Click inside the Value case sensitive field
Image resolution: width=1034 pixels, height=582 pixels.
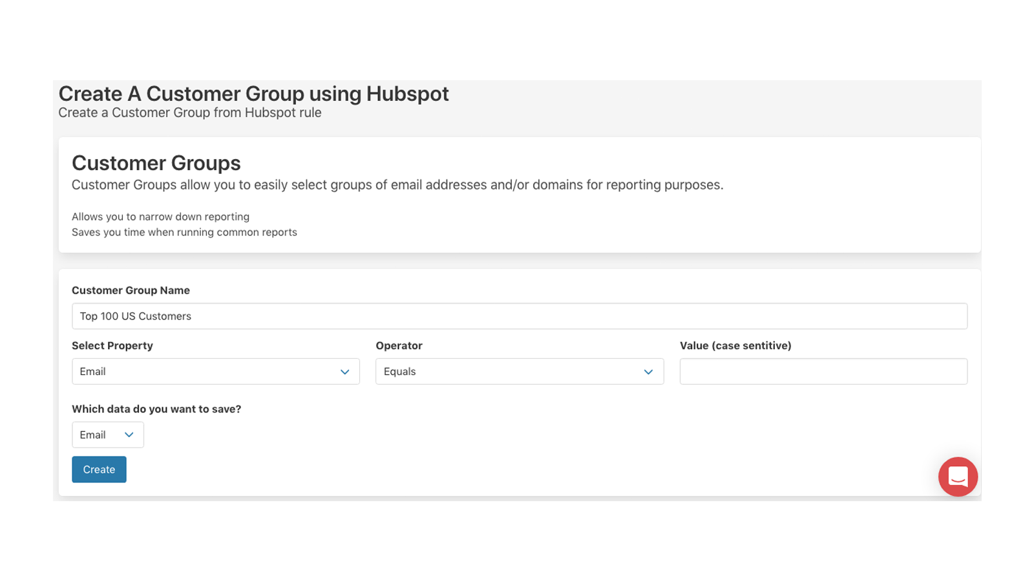click(x=823, y=372)
